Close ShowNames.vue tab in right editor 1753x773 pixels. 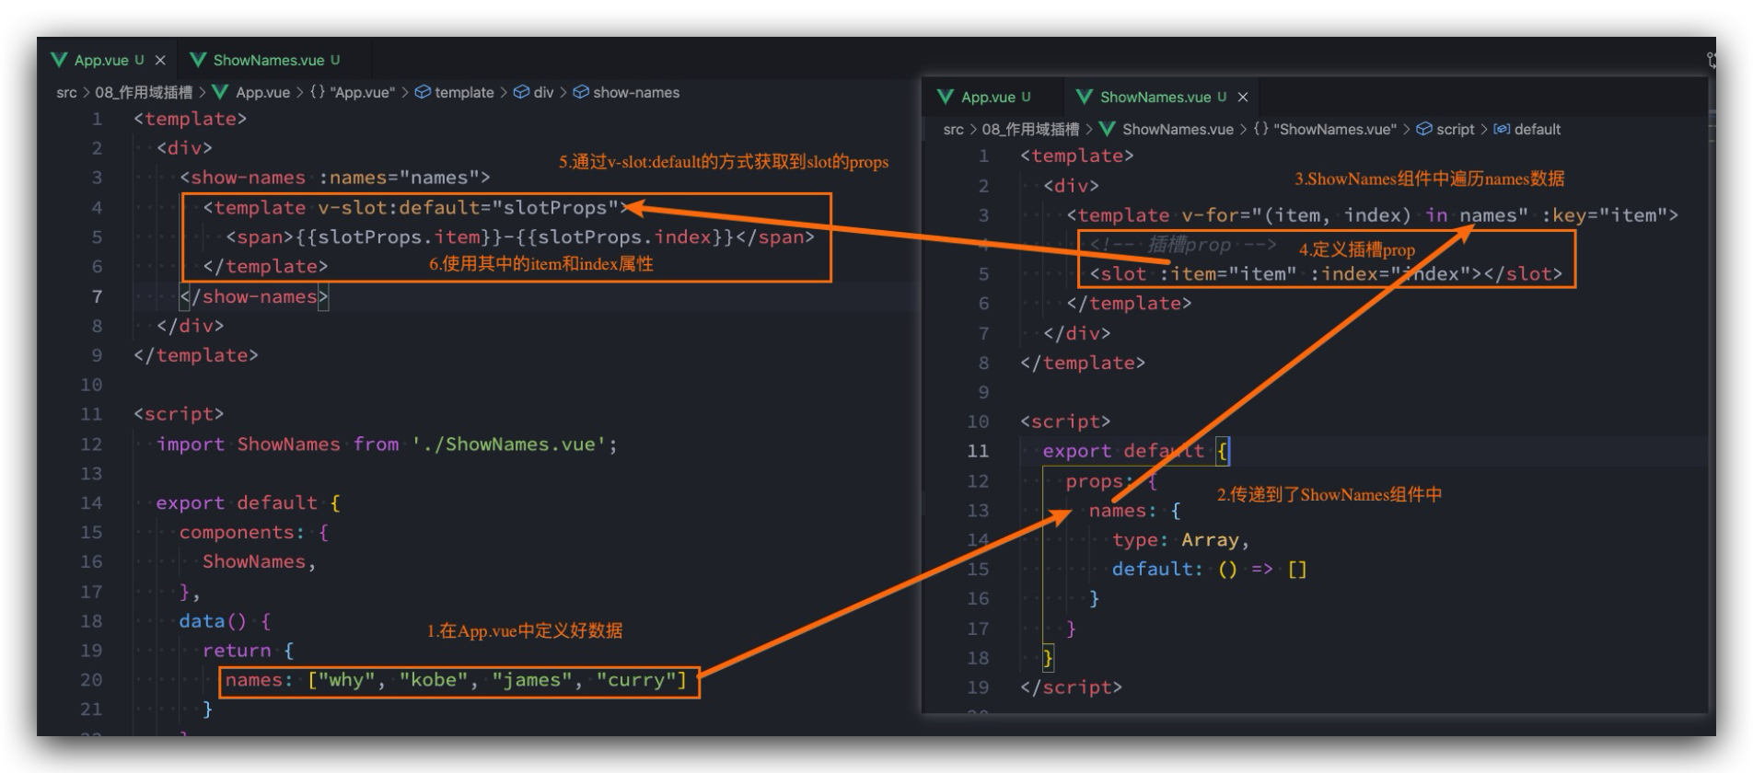click(1243, 97)
